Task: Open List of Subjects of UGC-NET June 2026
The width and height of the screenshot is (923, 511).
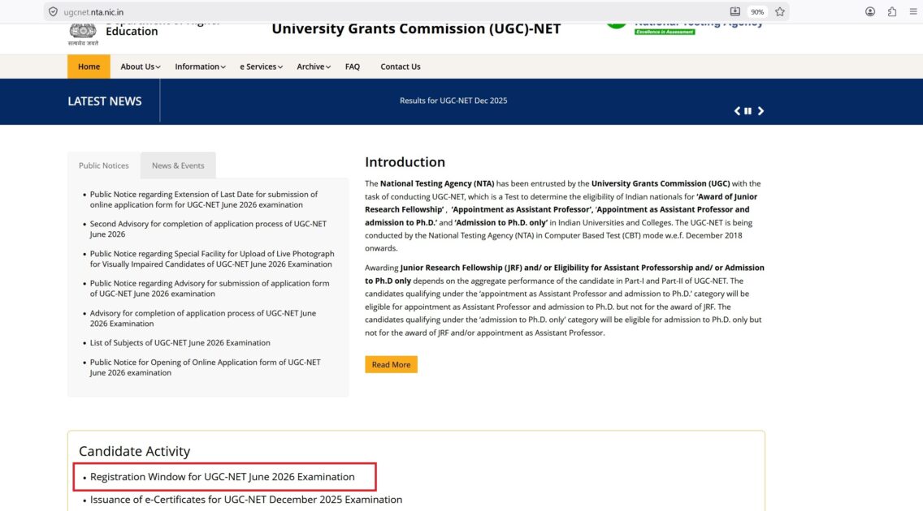Action: click(180, 342)
